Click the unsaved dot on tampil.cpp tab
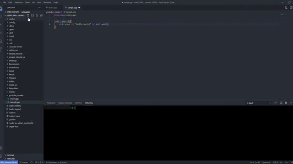This screenshot has height=164, width=293. (79, 8)
